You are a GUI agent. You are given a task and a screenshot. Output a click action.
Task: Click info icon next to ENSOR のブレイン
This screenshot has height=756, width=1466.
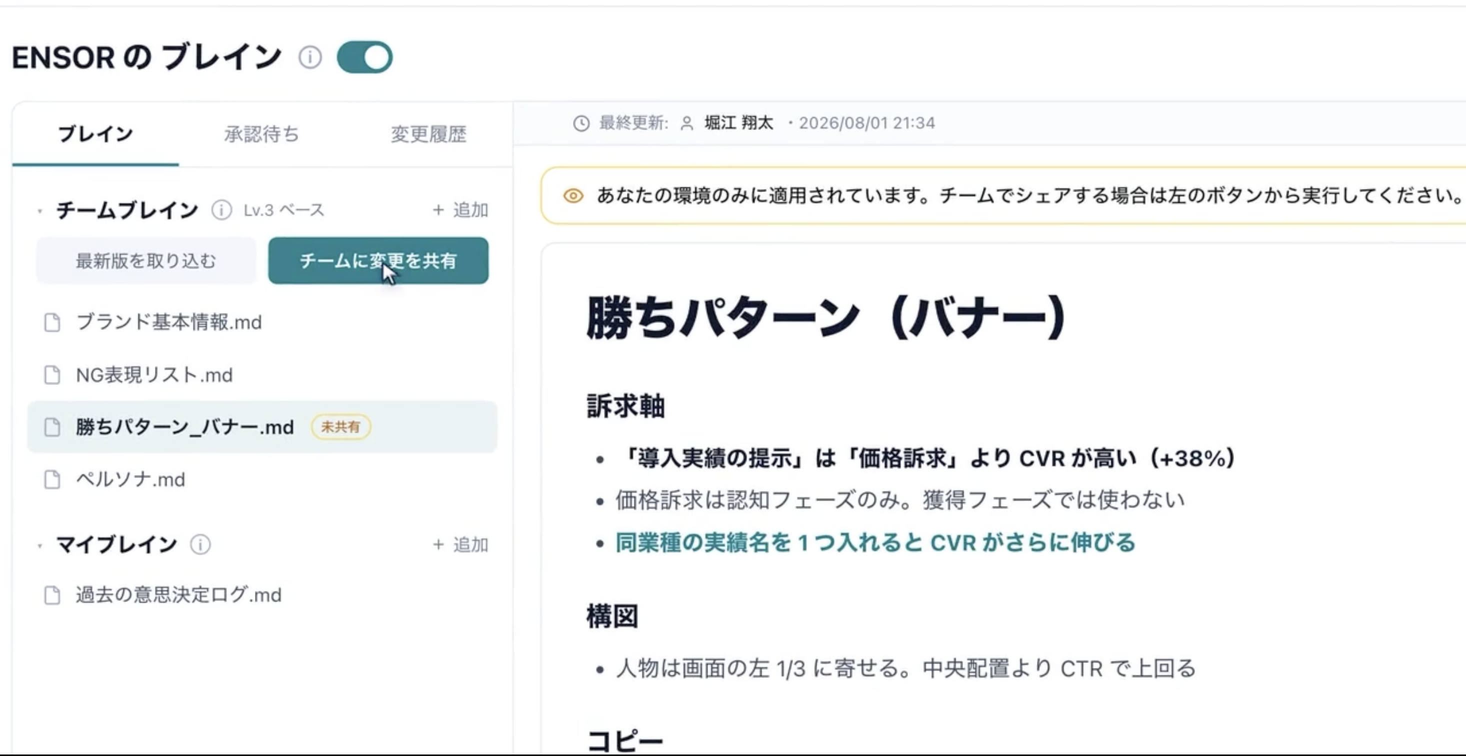[310, 57]
